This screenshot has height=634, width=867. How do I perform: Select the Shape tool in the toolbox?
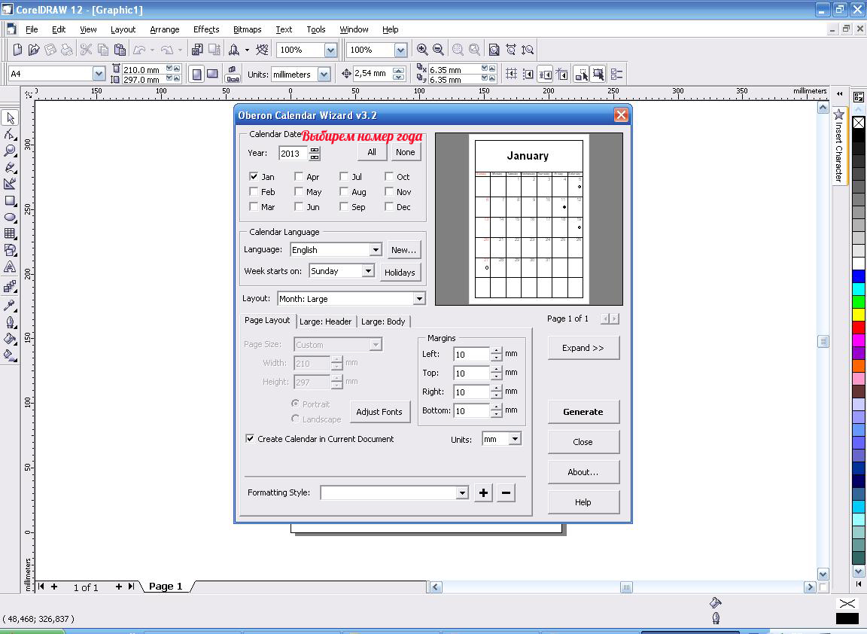pos(10,135)
